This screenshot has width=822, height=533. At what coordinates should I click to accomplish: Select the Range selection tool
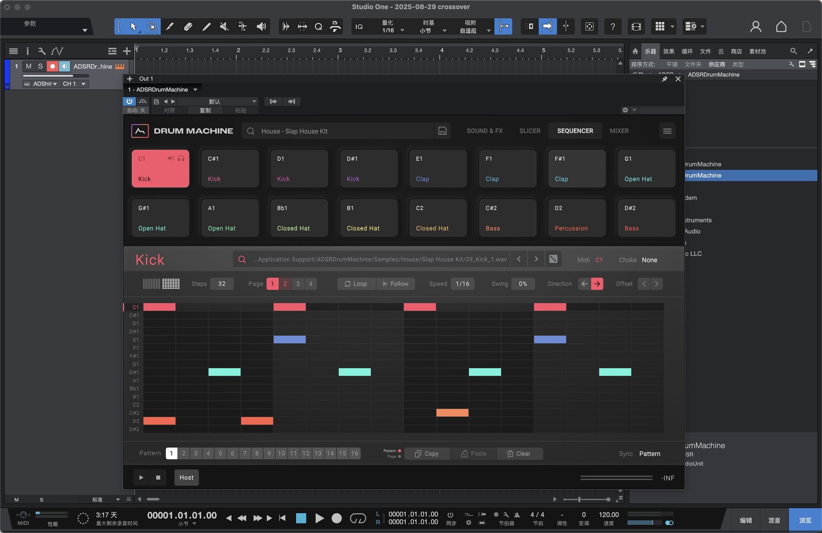152,27
